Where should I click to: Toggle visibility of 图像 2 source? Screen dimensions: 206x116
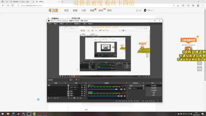click(x=82, y=93)
